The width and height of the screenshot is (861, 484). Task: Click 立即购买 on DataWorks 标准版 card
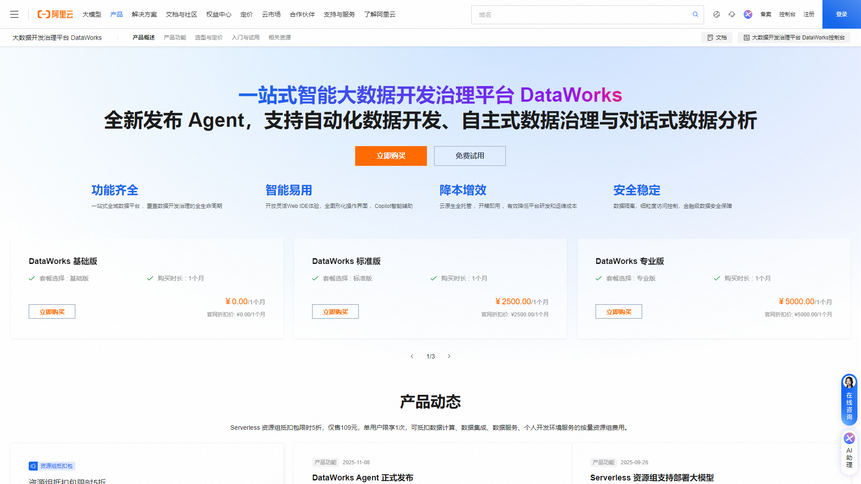click(x=335, y=311)
